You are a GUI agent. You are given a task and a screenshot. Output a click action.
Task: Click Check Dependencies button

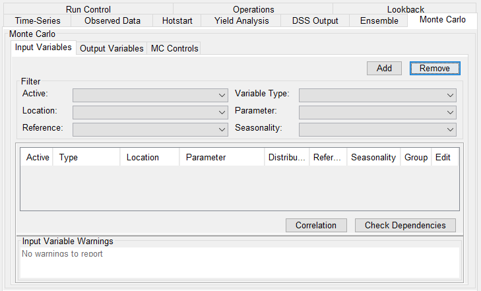pyautogui.click(x=405, y=225)
